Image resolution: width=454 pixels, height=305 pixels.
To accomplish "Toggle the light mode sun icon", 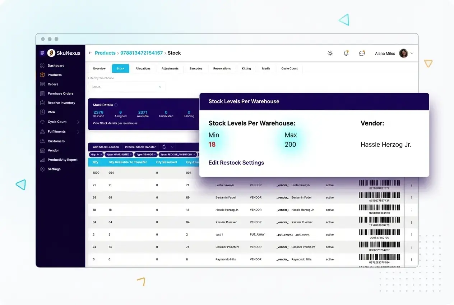I will tap(330, 53).
